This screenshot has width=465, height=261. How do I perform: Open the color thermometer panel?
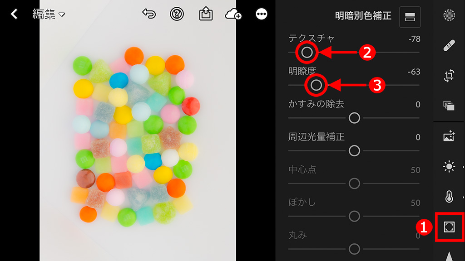pos(449,197)
